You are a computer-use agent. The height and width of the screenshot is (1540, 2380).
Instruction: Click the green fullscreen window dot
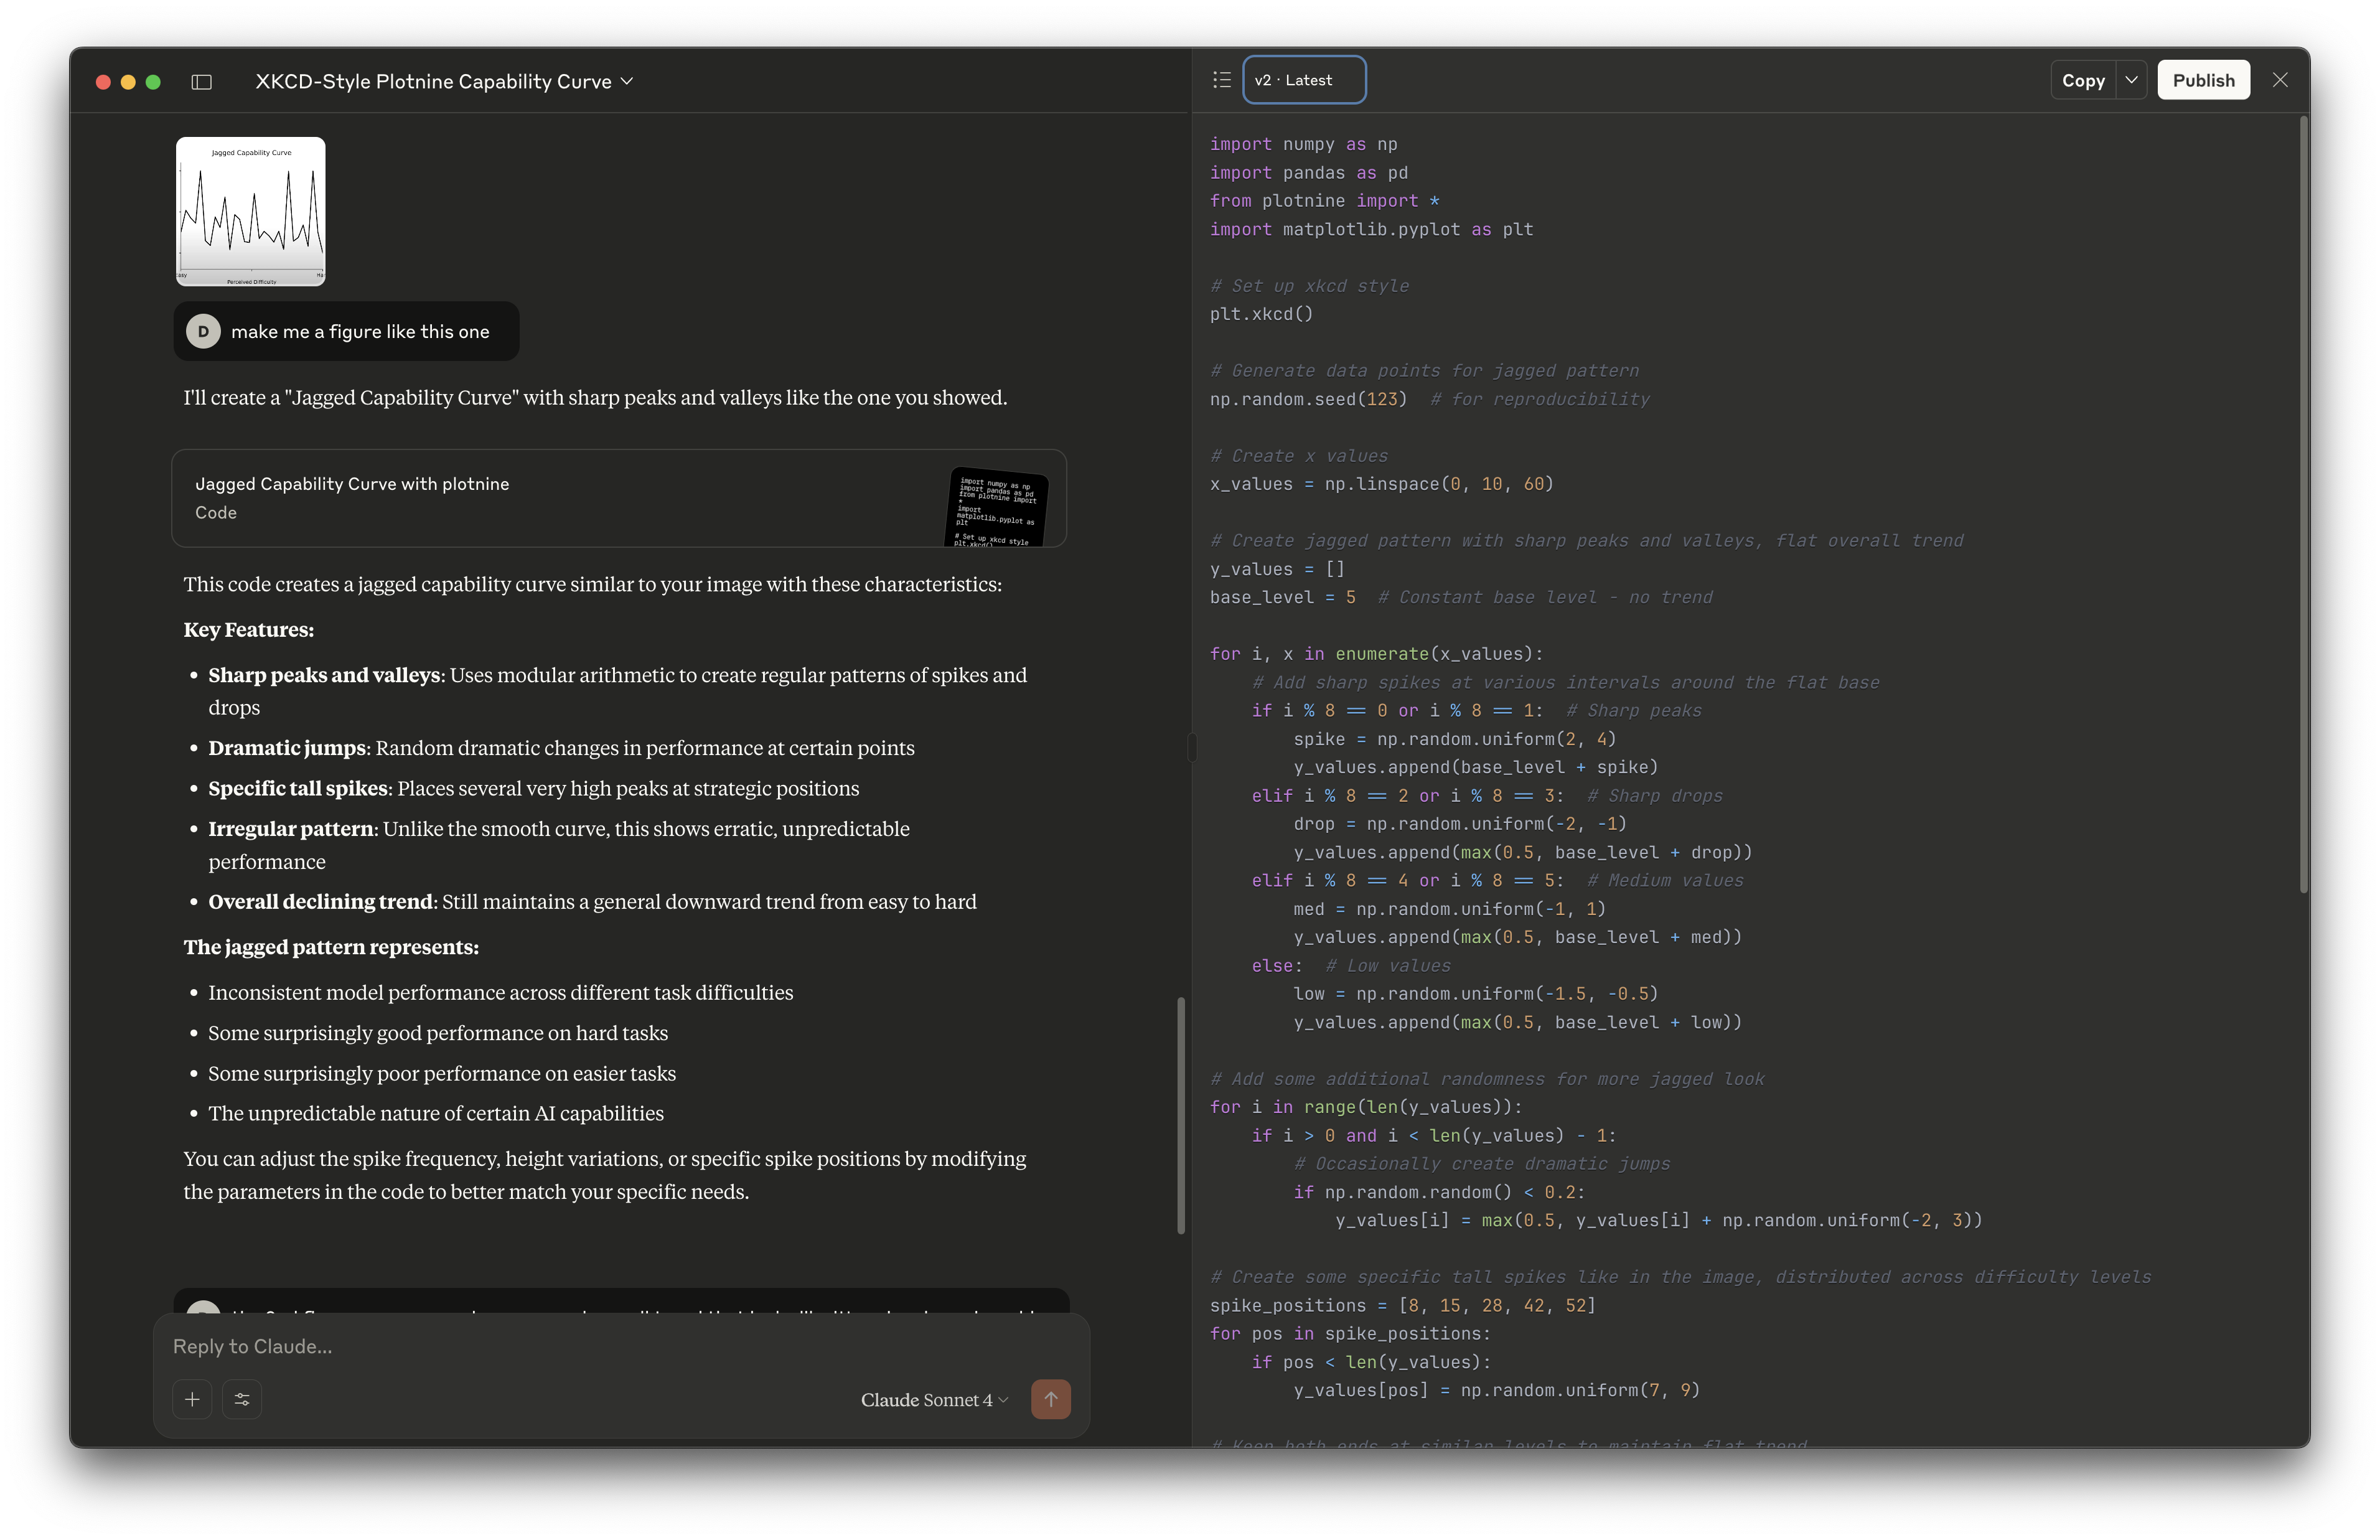[153, 82]
